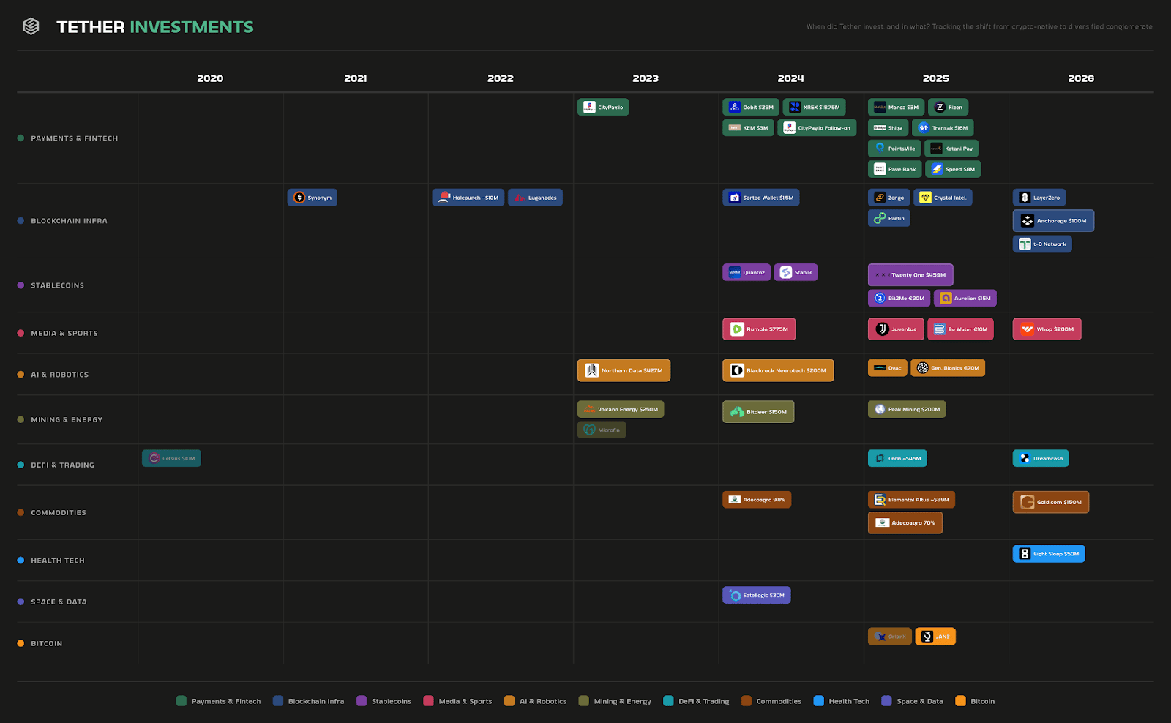The height and width of the screenshot is (723, 1171).
Task: Select the Kotani Pay chip
Action: click(951, 149)
